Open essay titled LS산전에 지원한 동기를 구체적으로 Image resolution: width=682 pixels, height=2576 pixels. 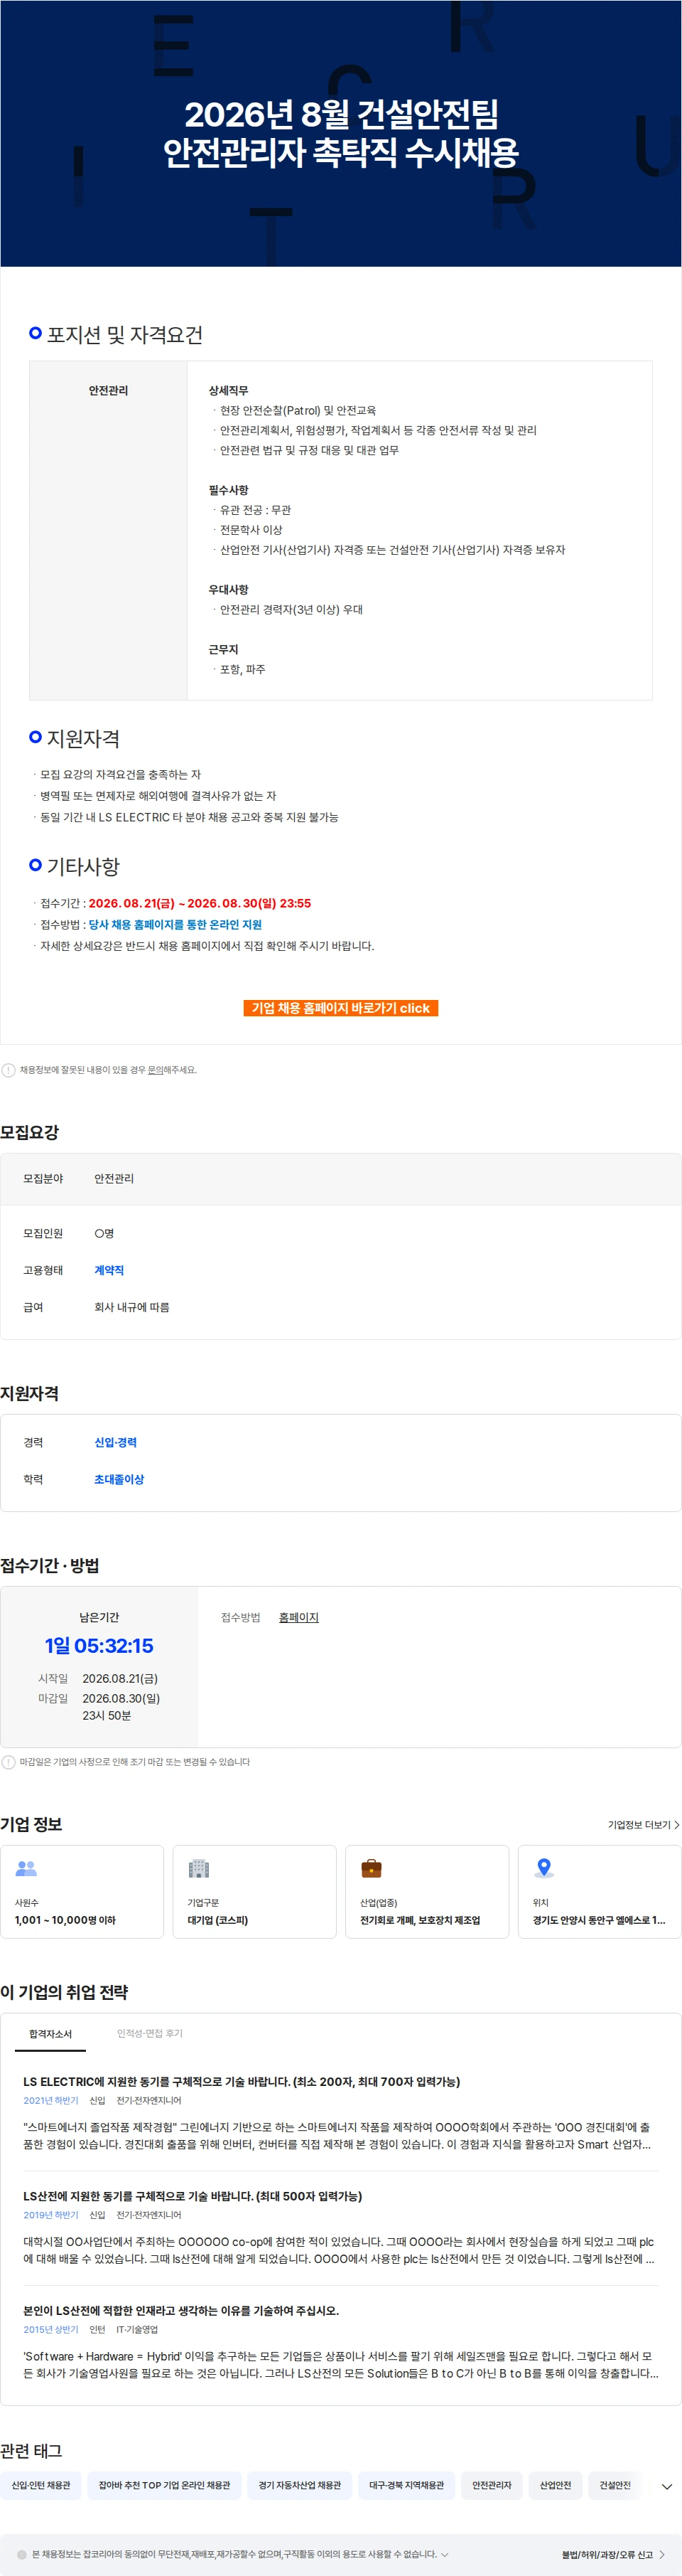tap(193, 2196)
